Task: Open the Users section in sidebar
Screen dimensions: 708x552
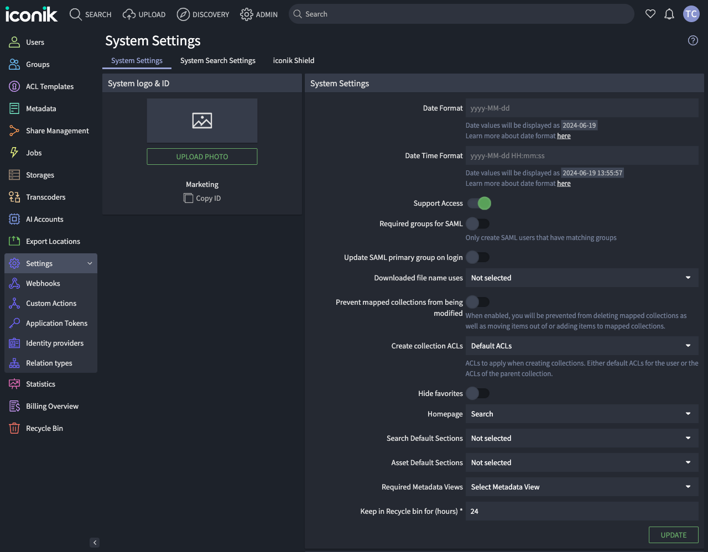Action: click(x=35, y=42)
